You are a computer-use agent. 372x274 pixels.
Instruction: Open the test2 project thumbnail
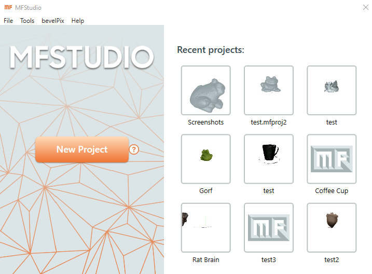332,228
